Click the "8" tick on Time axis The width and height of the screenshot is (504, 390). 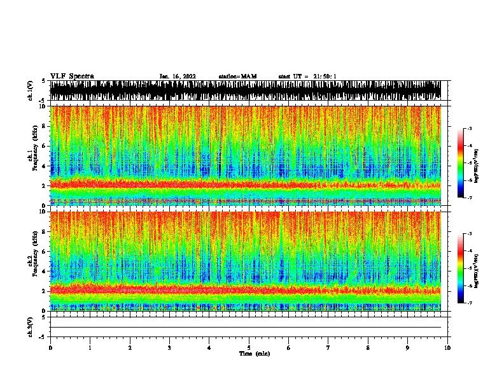pyautogui.click(x=368, y=348)
